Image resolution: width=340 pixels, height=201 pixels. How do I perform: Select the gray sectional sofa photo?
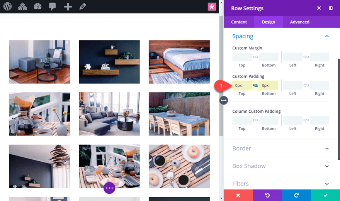[x=109, y=114]
